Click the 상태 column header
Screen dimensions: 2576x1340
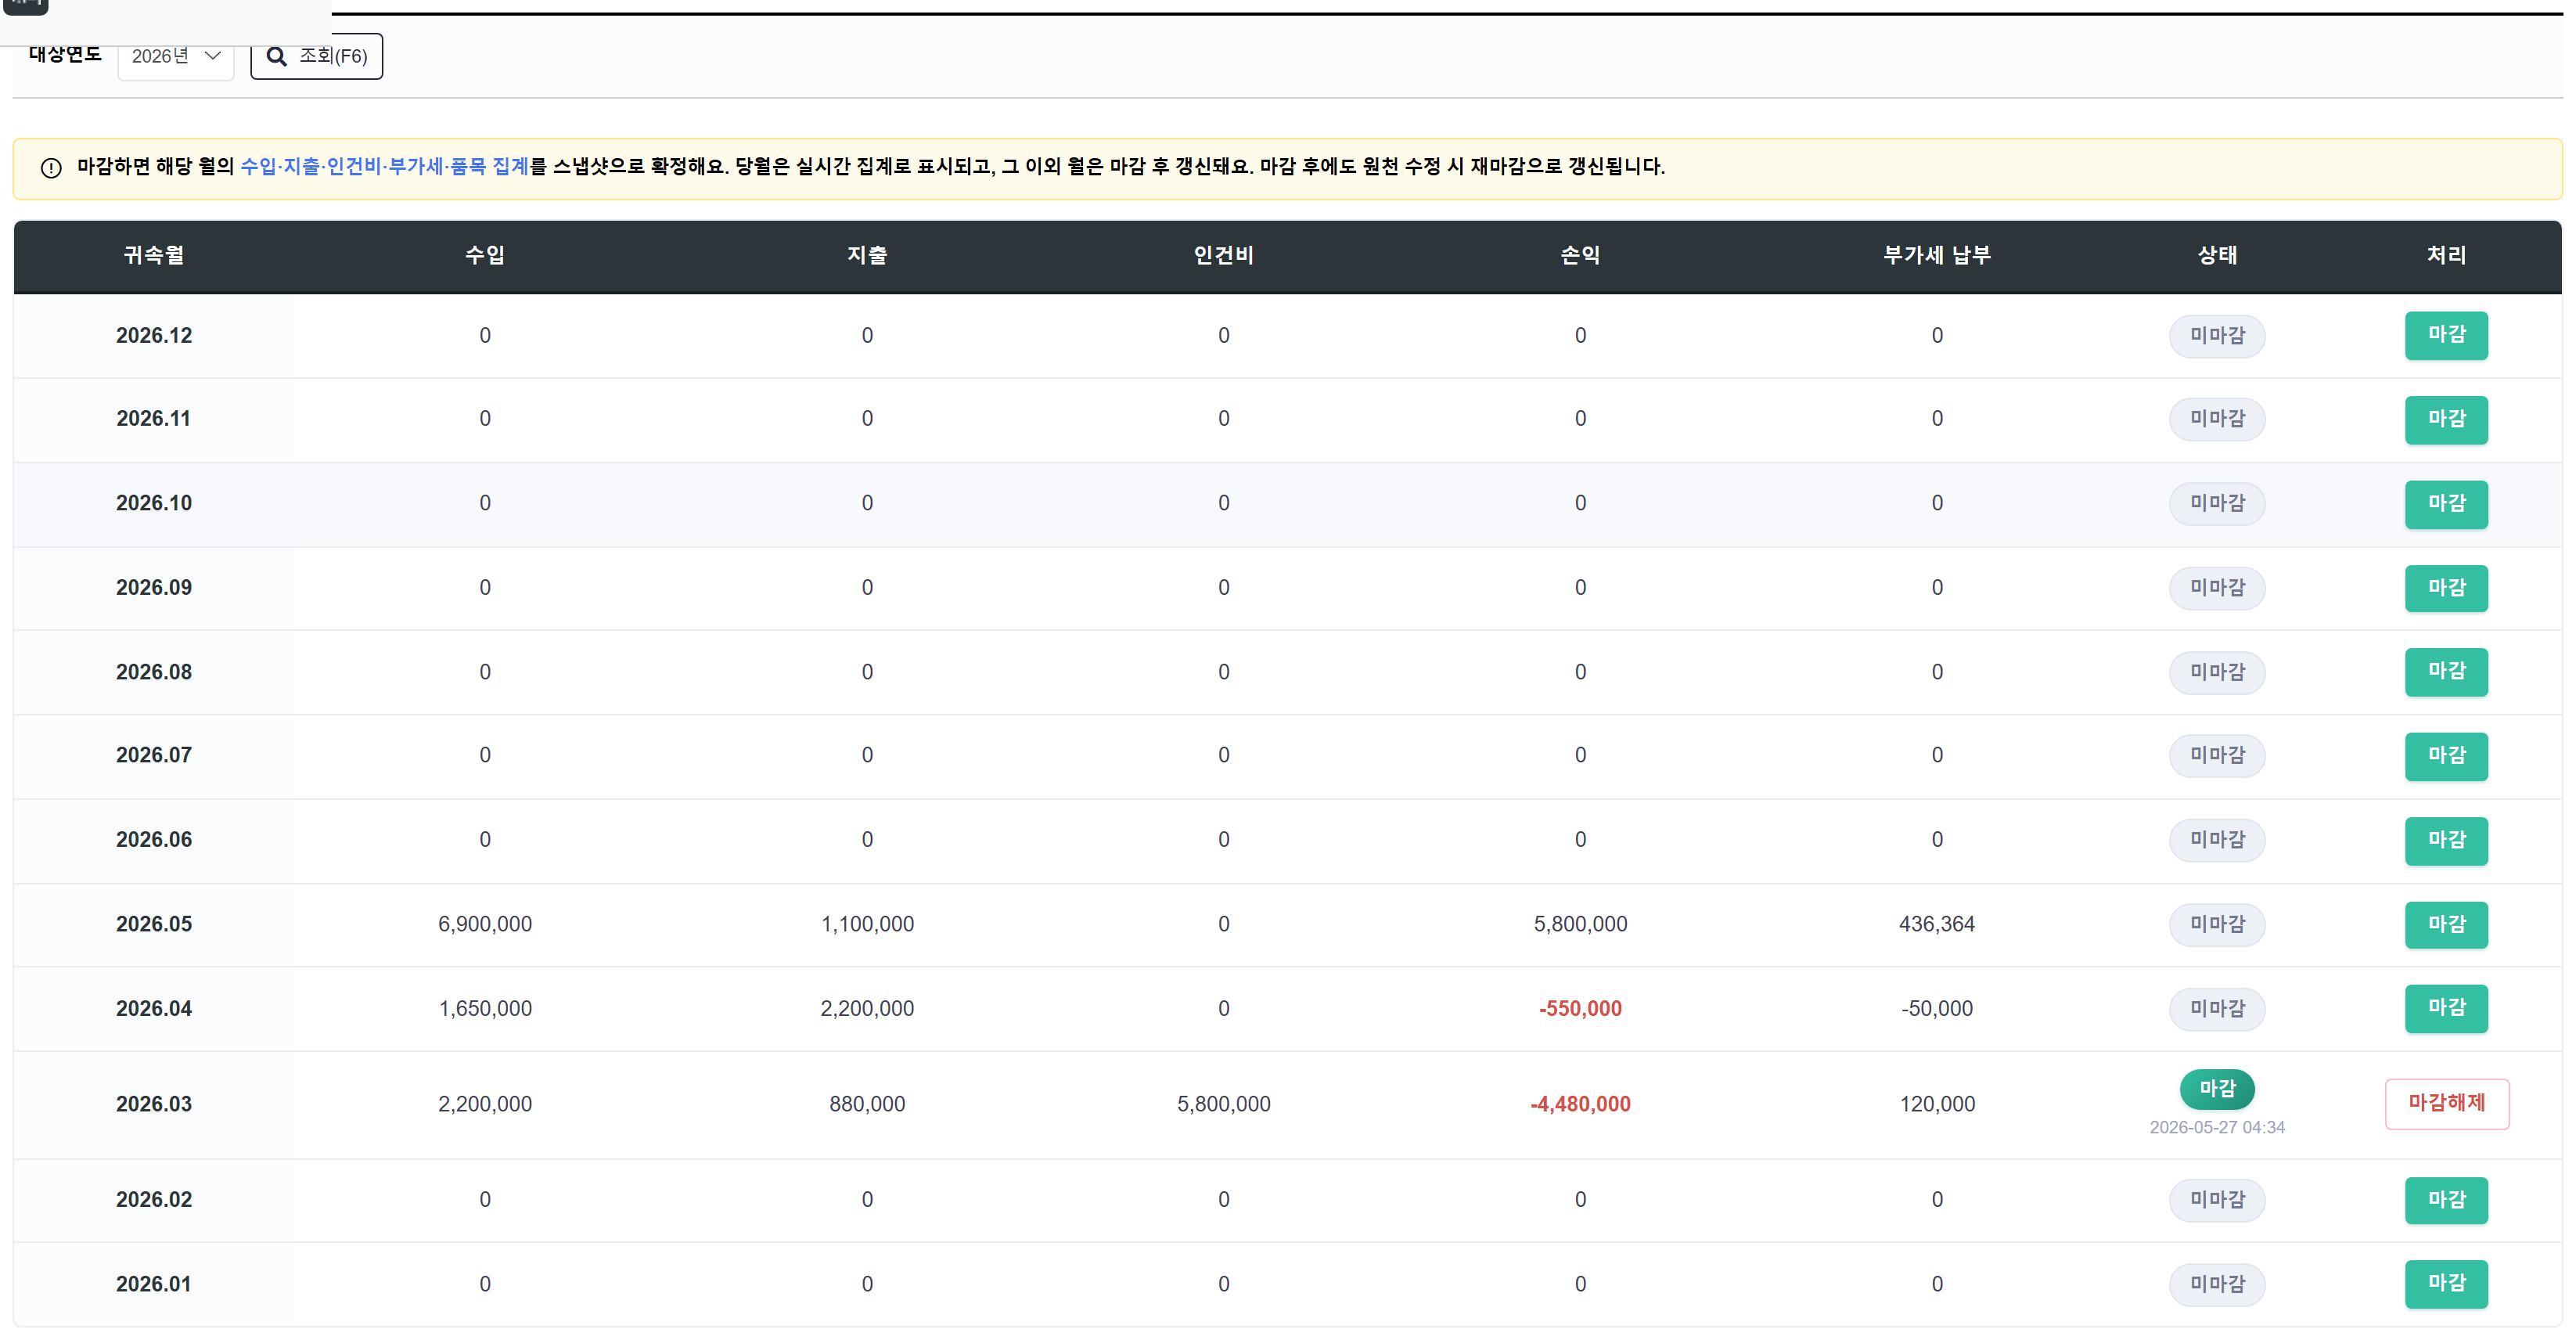pyautogui.click(x=2216, y=255)
